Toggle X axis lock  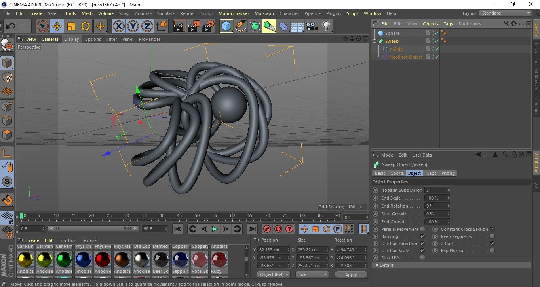[118, 26]
